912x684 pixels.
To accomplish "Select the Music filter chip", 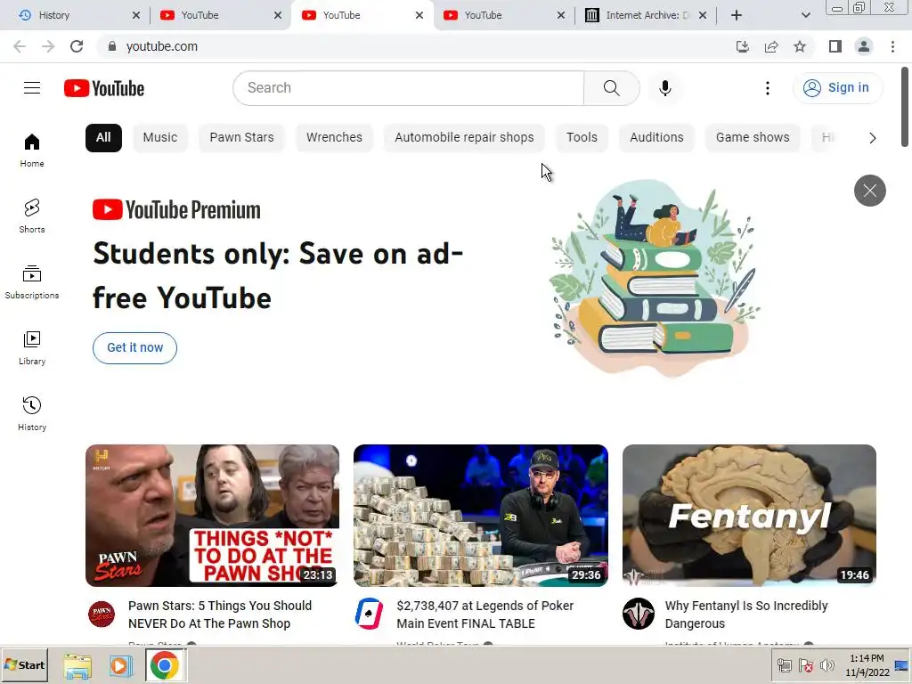I will point(160,138).
